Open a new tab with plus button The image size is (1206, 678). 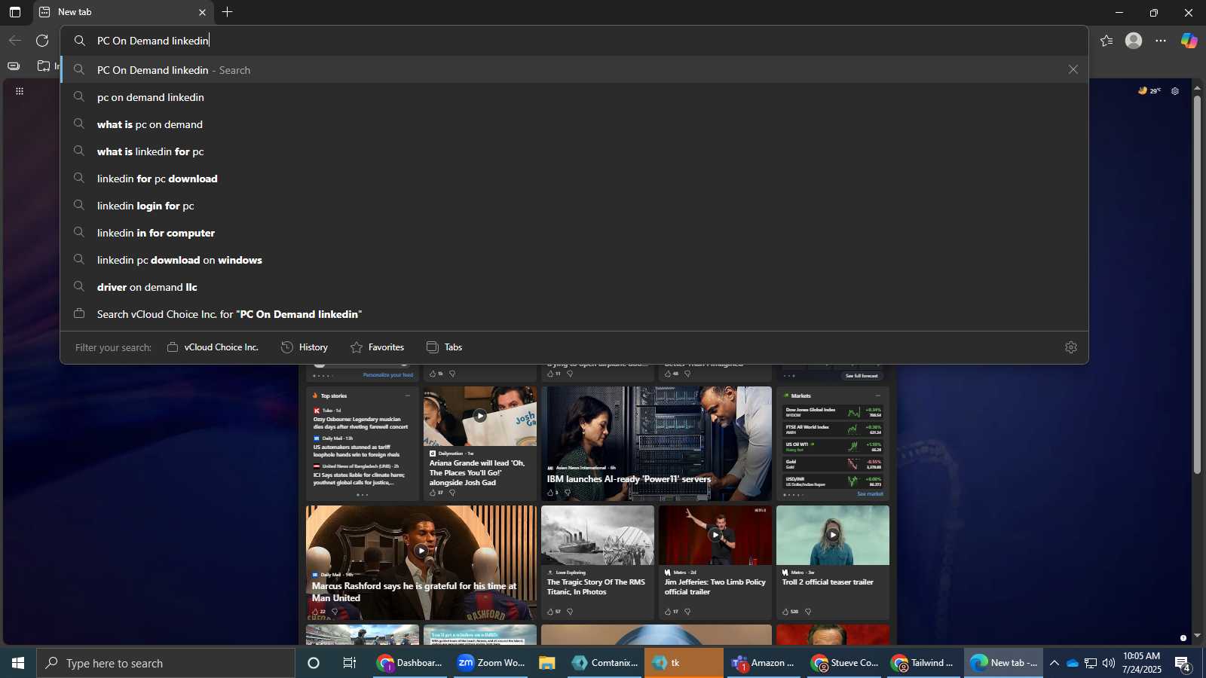(x=227, y=12)
